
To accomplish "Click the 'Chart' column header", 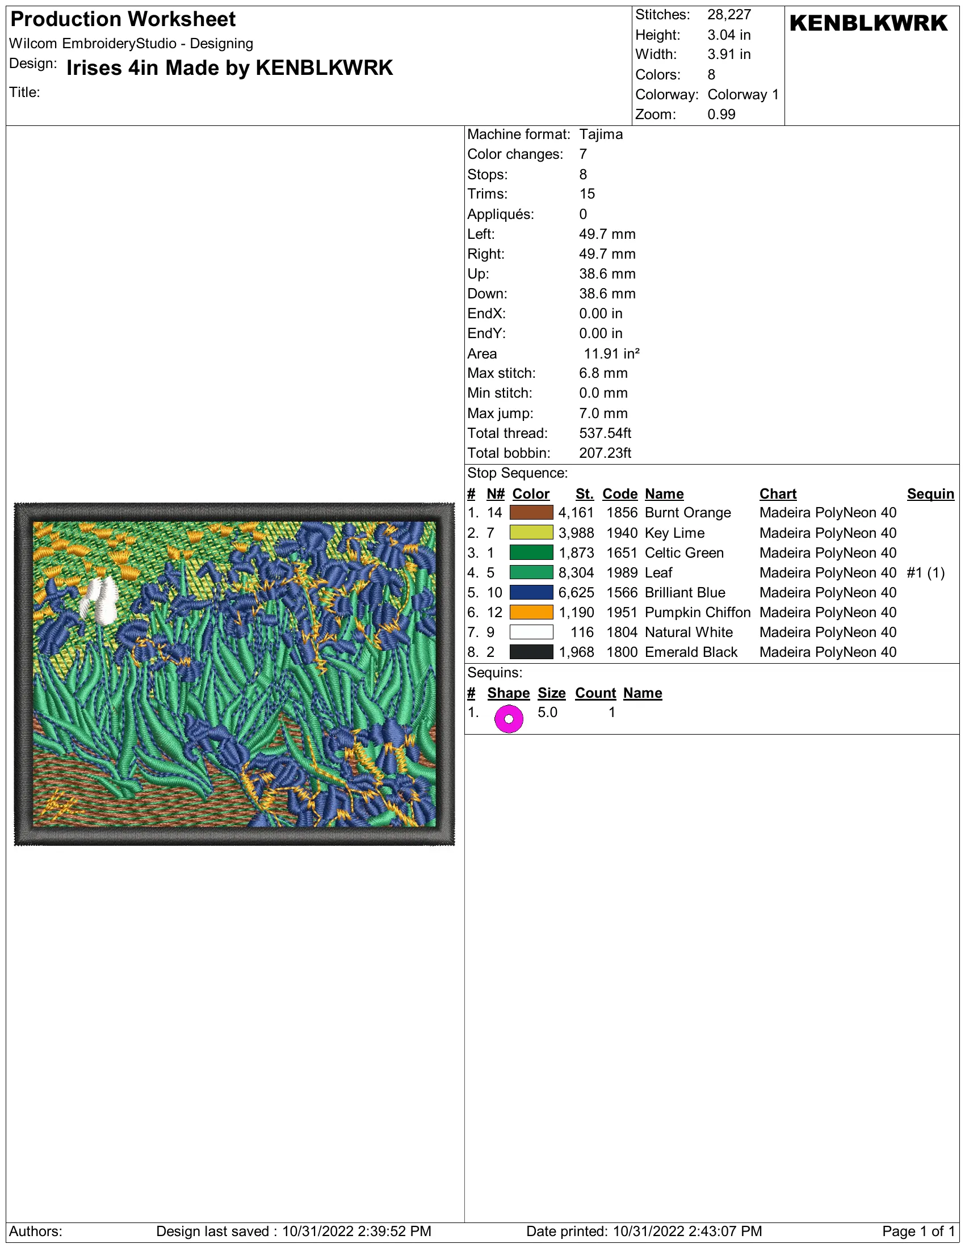I will [778, 494].
